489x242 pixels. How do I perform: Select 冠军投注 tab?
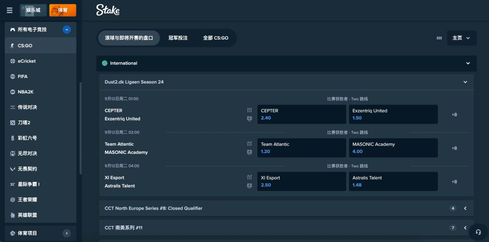[178, 38]
